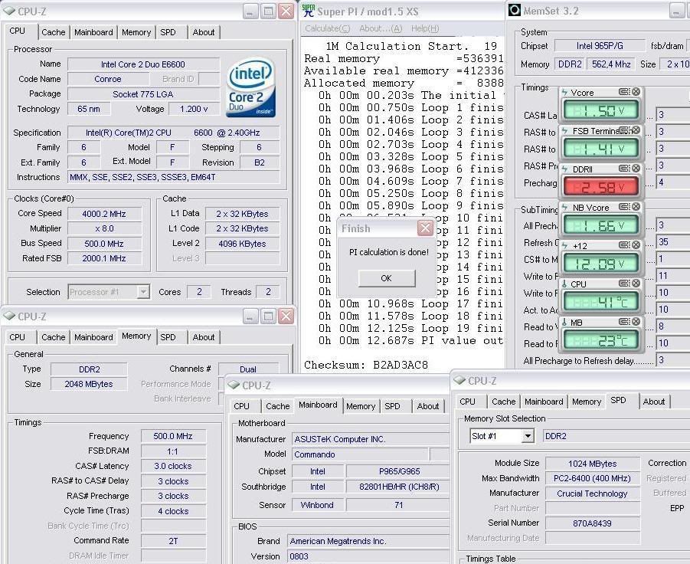Click the FSB:DRAM ratio value 1:1

tap(173, 451)
